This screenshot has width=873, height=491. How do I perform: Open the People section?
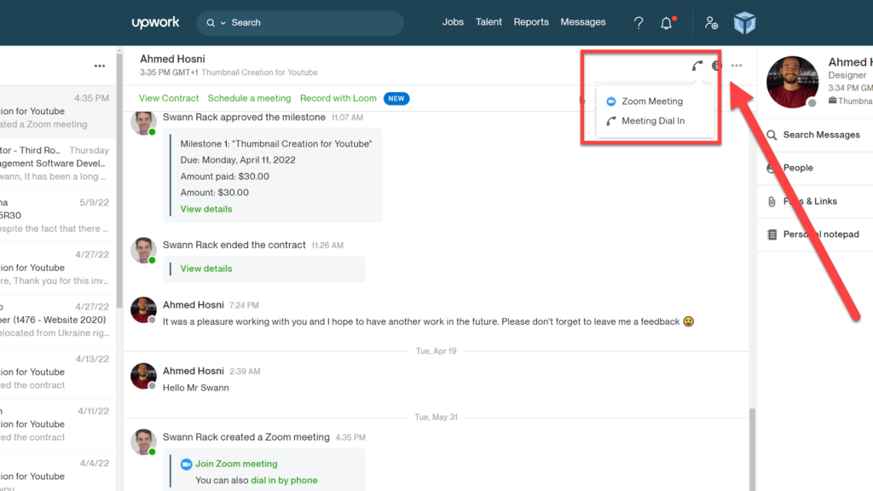[x=816, y=168]
